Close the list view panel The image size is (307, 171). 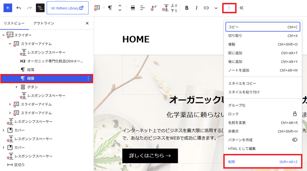tap(87, 23)
